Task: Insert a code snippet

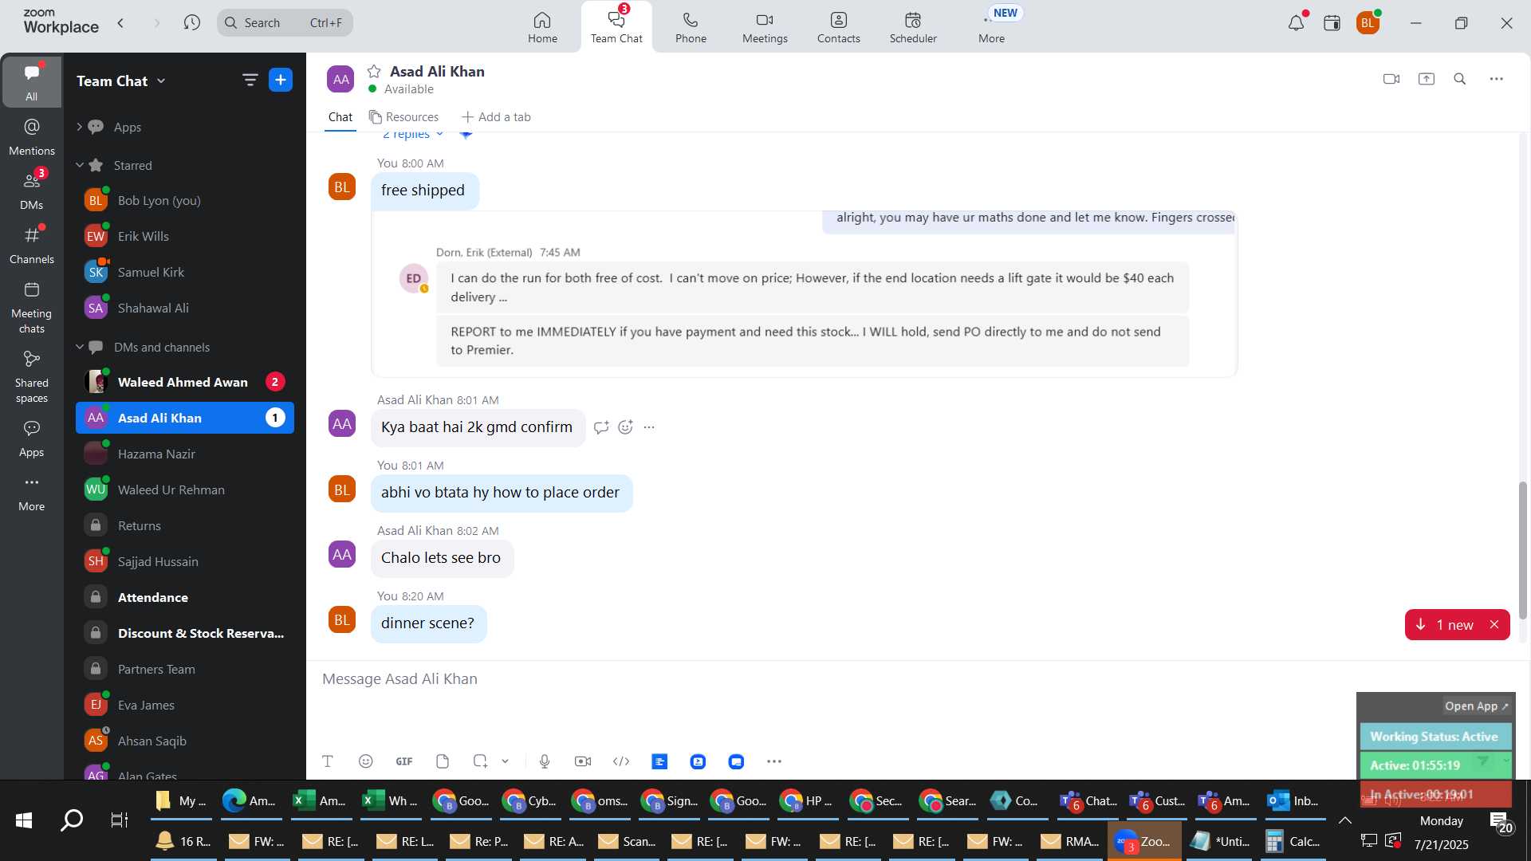Action: click(x=621, y=761)
